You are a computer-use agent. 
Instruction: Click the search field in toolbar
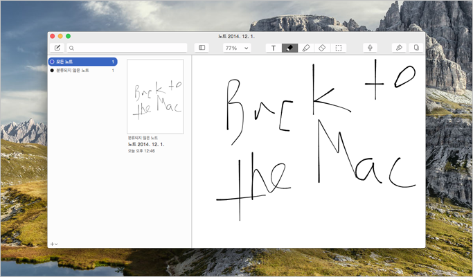[127, 48]
